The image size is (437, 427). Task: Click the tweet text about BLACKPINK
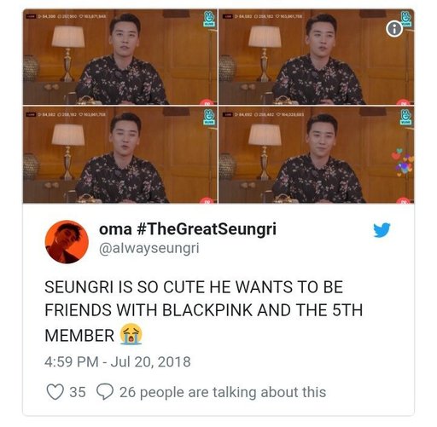(203, 311)
